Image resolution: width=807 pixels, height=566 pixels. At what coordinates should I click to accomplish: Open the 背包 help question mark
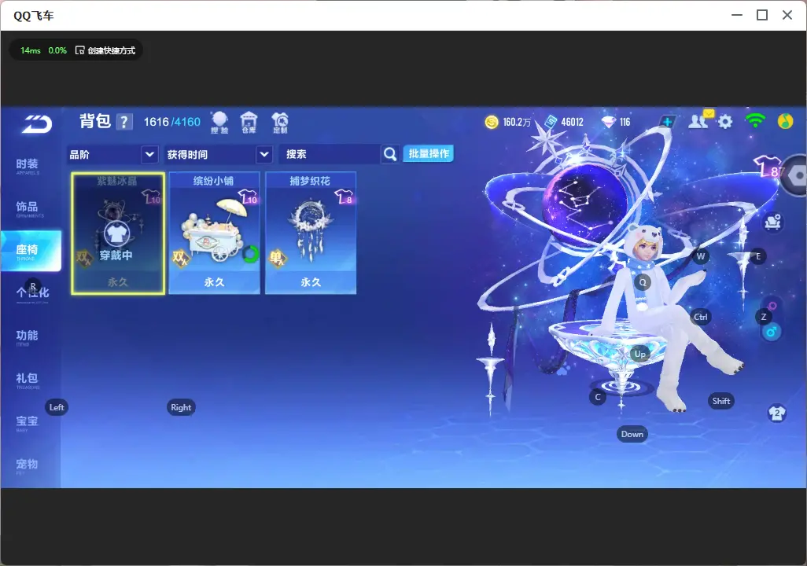pos(124,122)
